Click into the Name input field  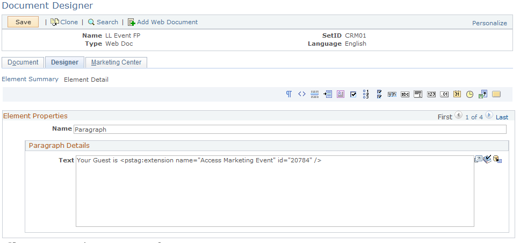pyautogui.click(x=289, y=129)
